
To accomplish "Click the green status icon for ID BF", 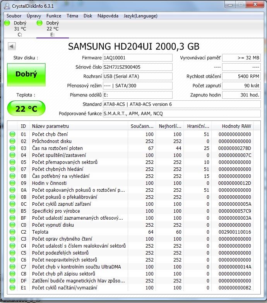I will (x=12, y=218).
